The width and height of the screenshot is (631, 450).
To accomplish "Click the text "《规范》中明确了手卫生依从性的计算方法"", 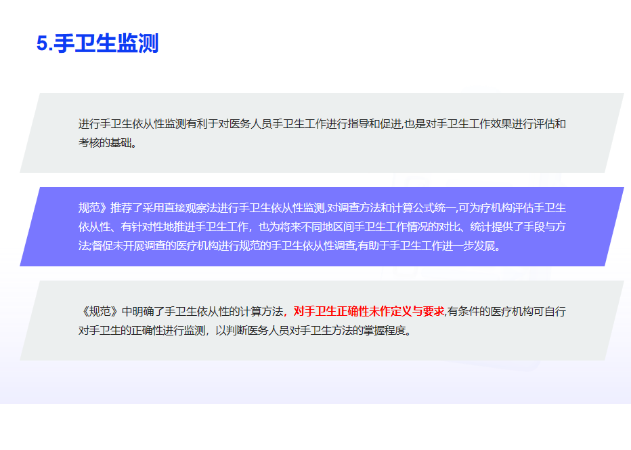I will (x=181, y=312).
